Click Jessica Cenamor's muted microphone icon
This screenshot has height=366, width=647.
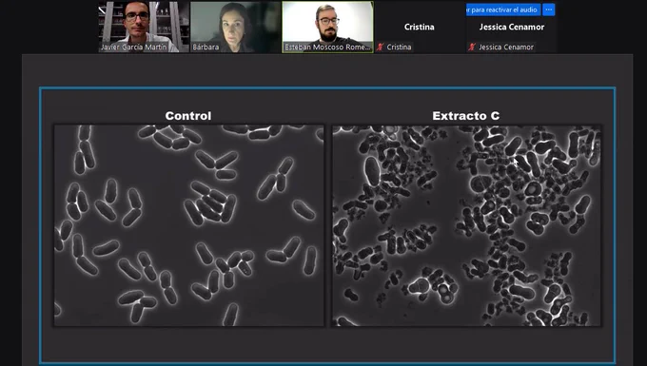point(472,47)
